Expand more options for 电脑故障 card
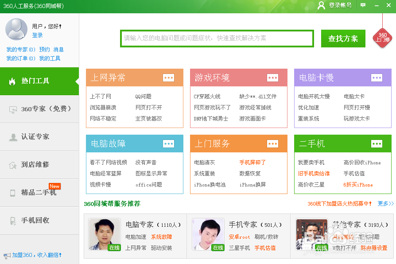 [168, 144]
